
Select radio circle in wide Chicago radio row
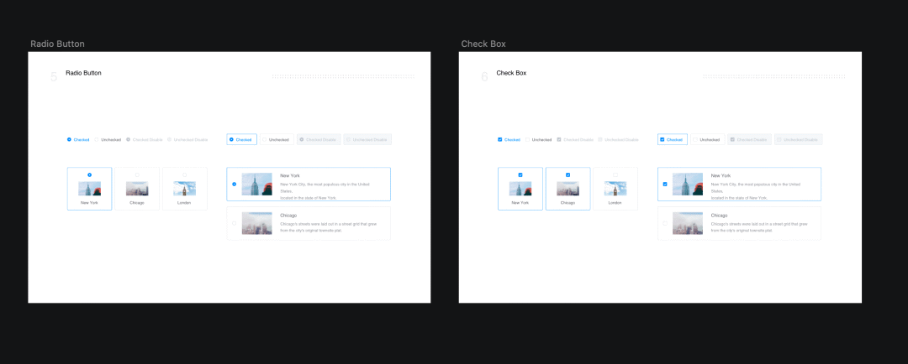click(234, 223)
